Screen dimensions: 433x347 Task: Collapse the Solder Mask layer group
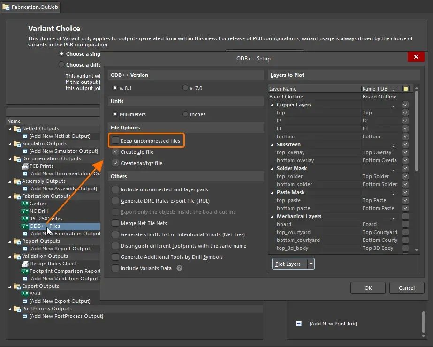272,169
